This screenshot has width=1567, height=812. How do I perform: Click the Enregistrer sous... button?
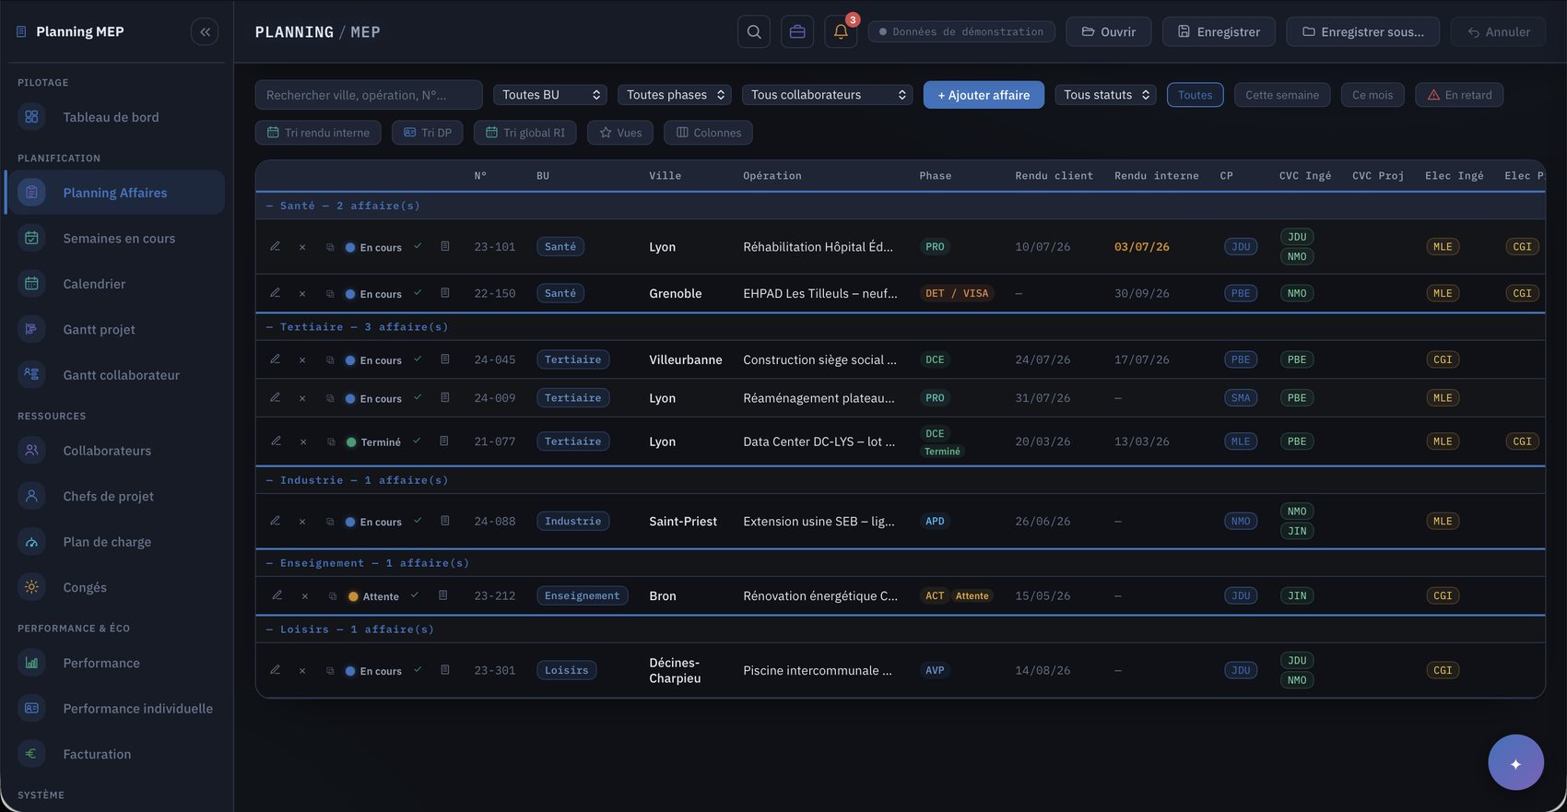[x=1362, y=31]
